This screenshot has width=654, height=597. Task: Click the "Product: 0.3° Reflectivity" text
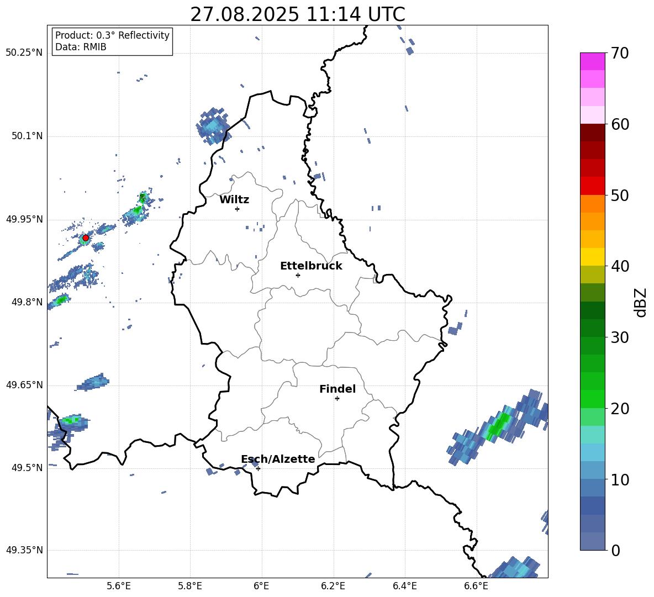tap(112, 35)
